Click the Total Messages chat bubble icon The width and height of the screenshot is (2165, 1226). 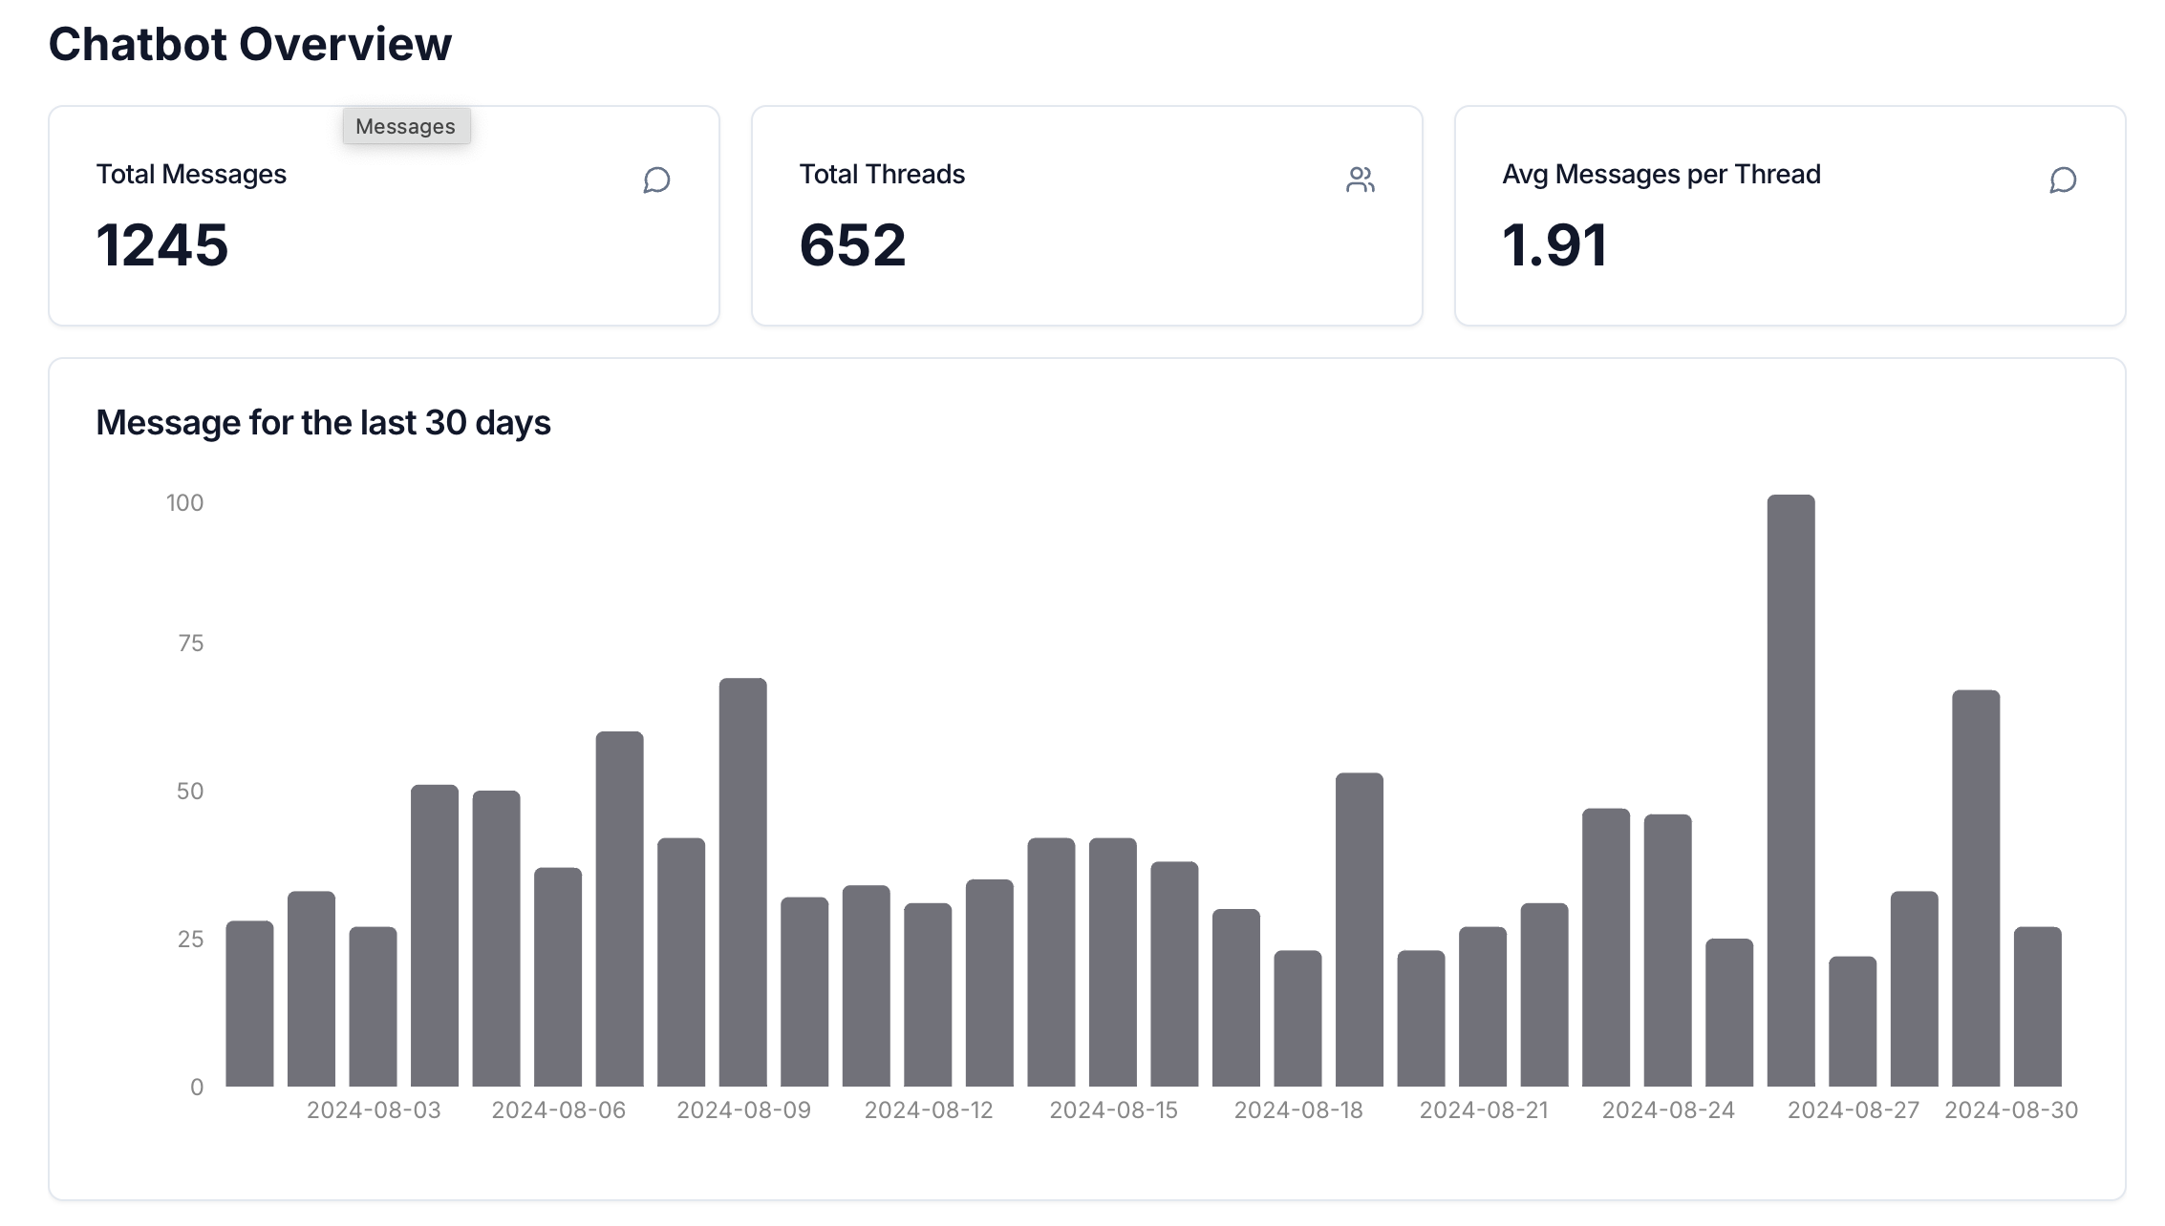tap(656, 180)
